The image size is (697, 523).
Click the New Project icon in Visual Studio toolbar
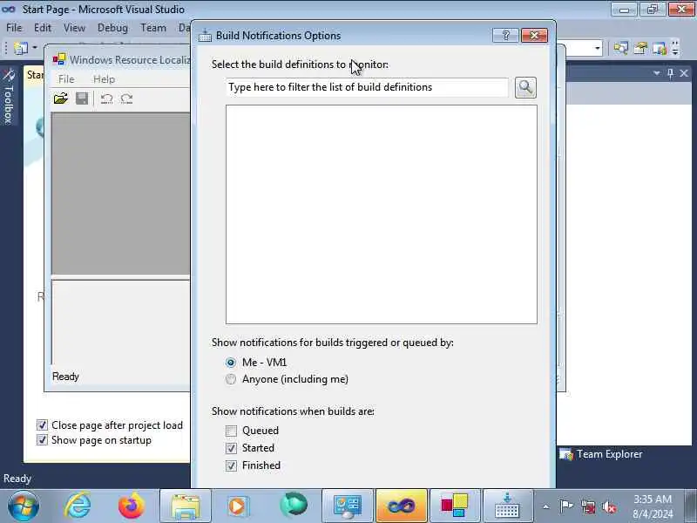[x=20, y=48]
